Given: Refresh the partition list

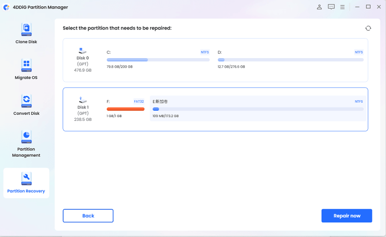Looking at the screenshot, I should pos(368,28).
